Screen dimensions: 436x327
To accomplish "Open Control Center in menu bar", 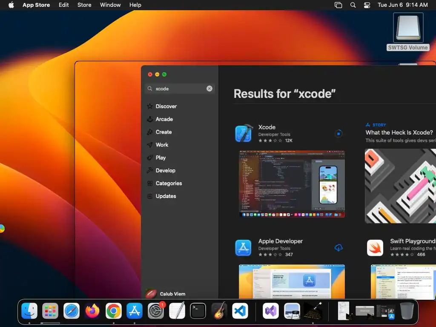I will 367,5.
